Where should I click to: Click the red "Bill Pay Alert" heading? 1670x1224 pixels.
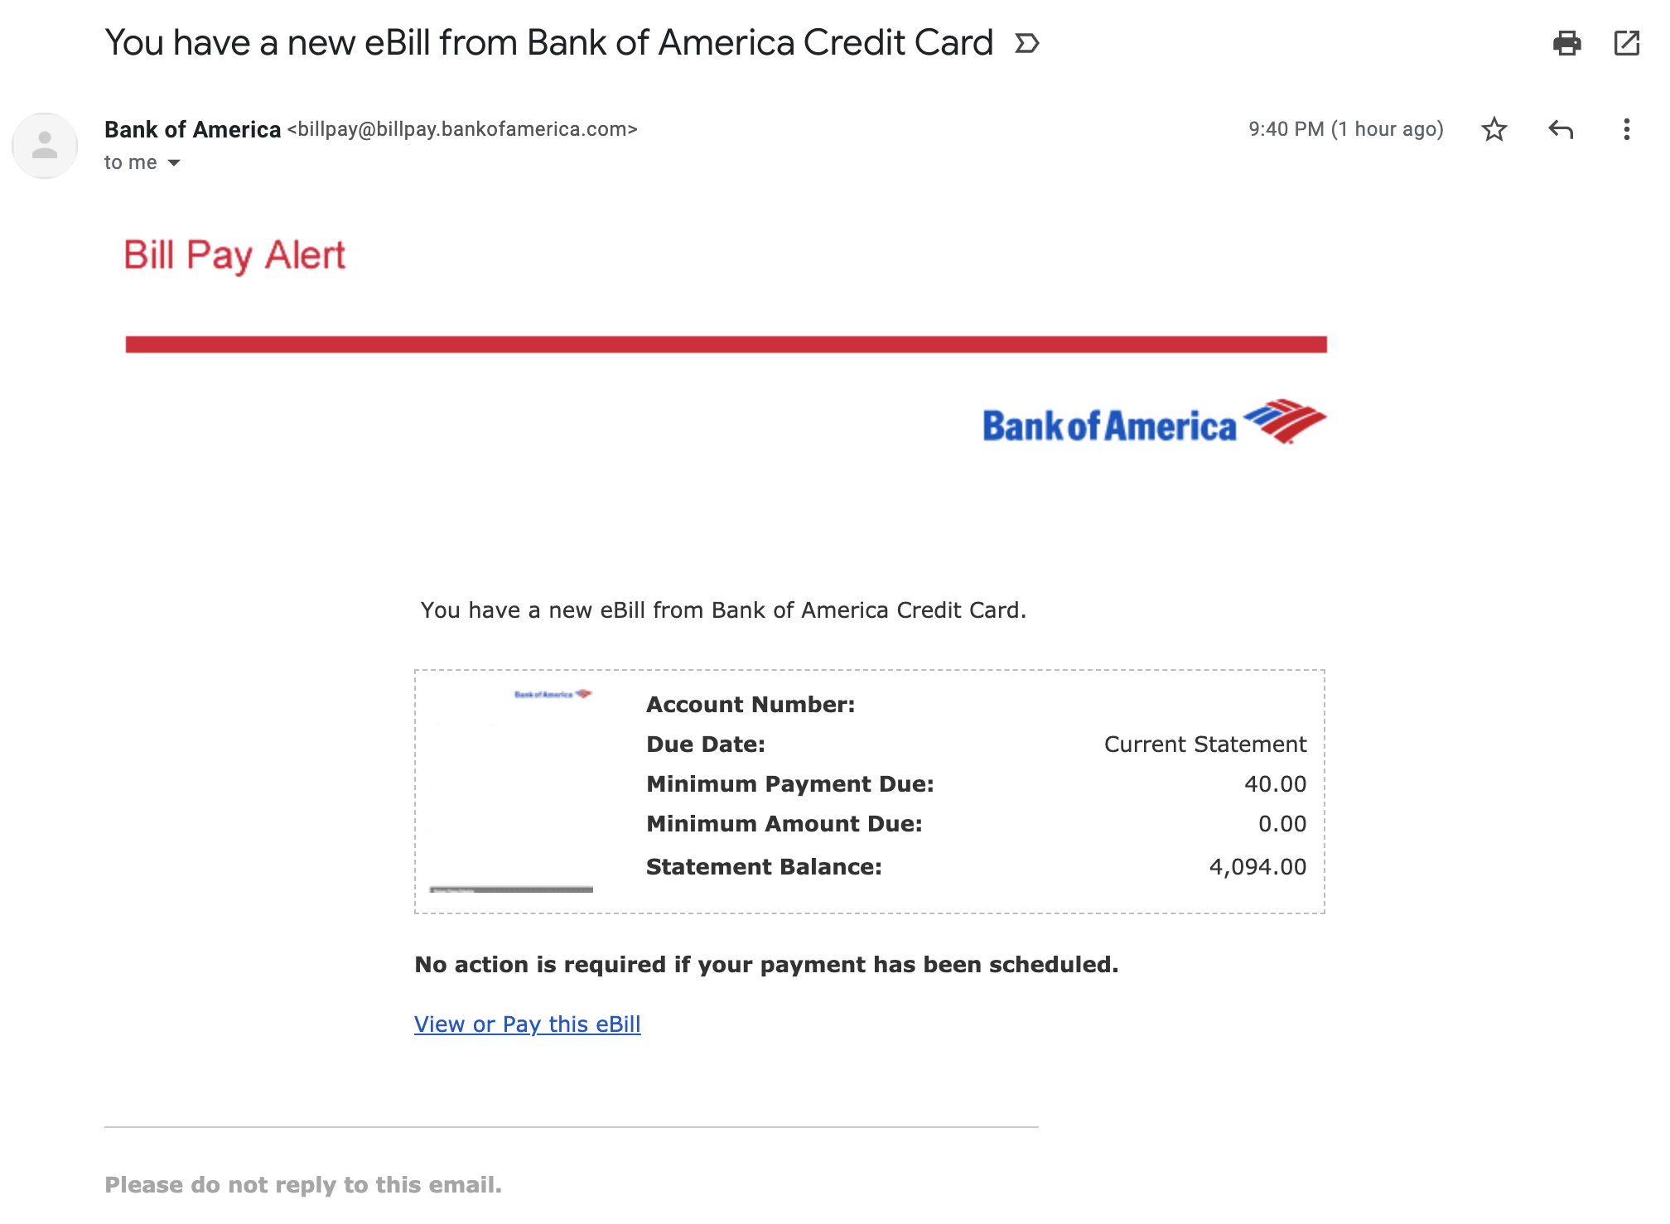pyautogui.click(x=234, y=255)
